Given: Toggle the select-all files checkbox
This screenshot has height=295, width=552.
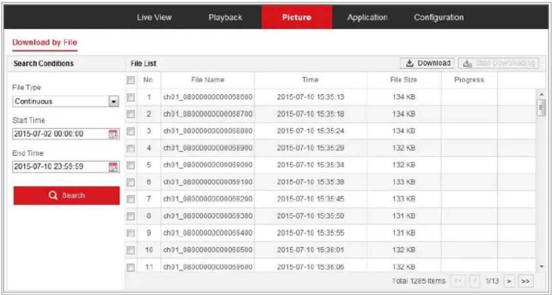Looking at the screenshot, I should pos(130,80).
